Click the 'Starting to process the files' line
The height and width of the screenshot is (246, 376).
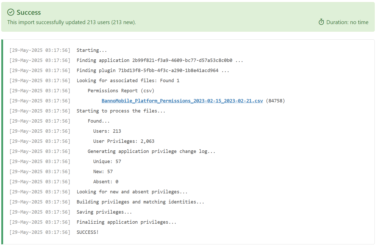point(121,111)
